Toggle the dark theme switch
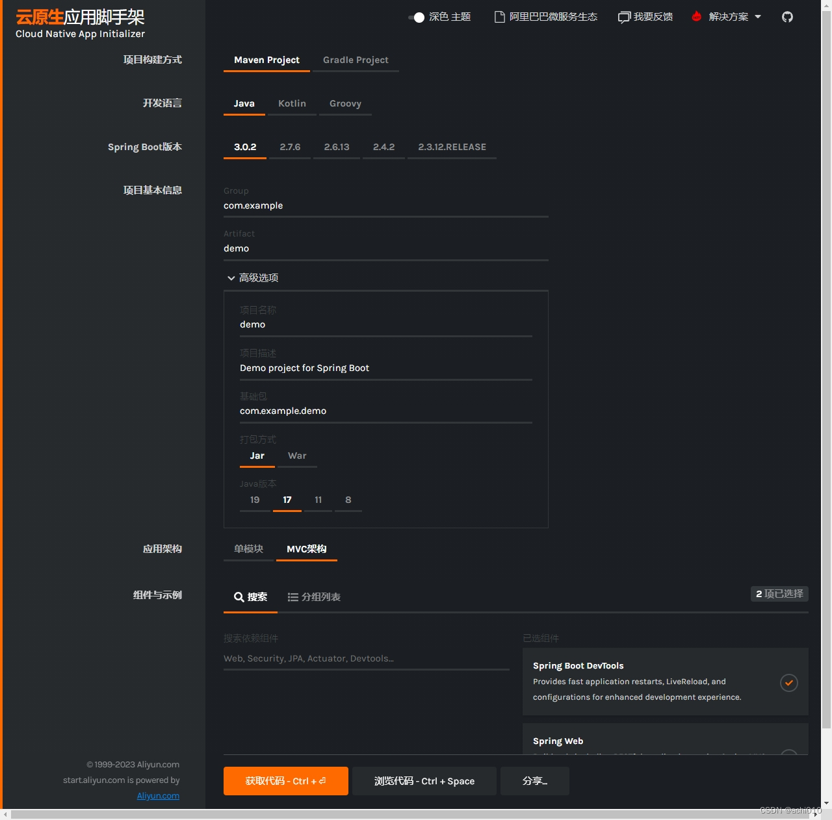This screenshot has height=820, width=832. tap(416, 18)
